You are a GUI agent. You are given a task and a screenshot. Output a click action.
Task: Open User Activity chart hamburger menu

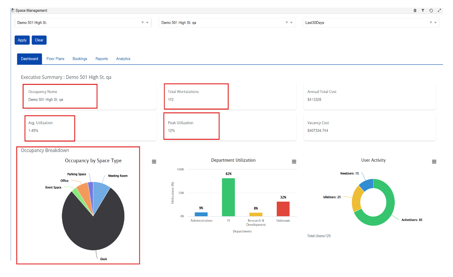point(434,161)
